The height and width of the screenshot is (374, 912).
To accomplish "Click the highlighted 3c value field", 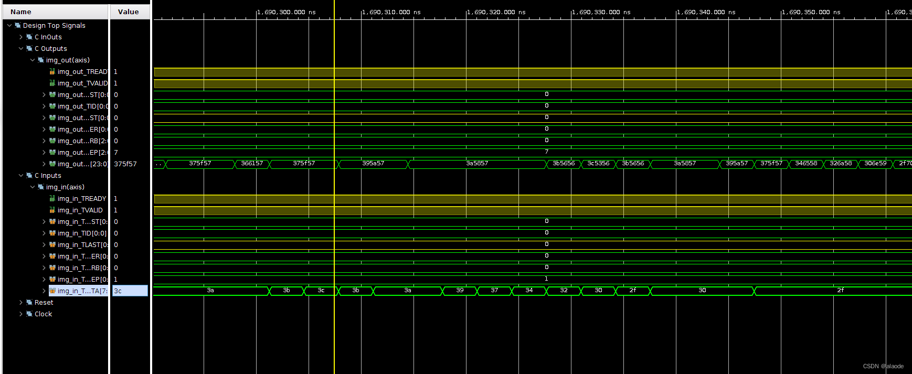I will pos(130,291).
